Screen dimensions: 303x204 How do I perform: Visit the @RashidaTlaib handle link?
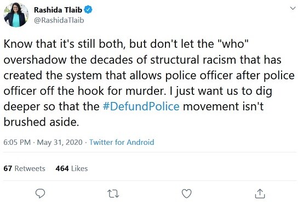59,20
